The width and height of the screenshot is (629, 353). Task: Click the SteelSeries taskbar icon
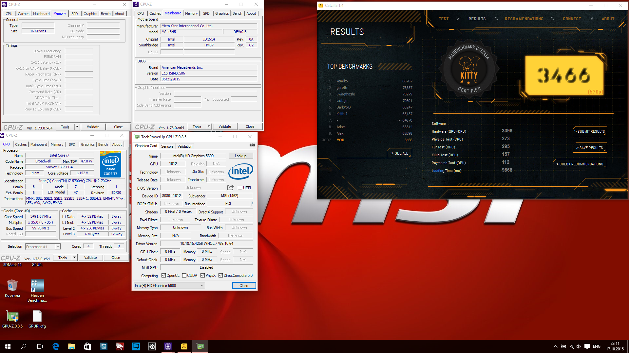point(152,346)
